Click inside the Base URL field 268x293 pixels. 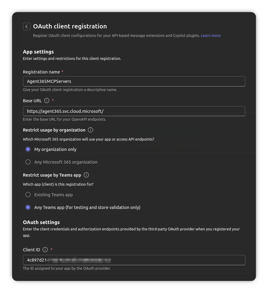(x=134, y=111)
